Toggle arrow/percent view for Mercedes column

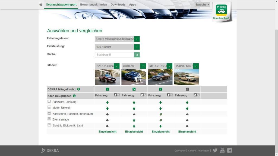170,95
